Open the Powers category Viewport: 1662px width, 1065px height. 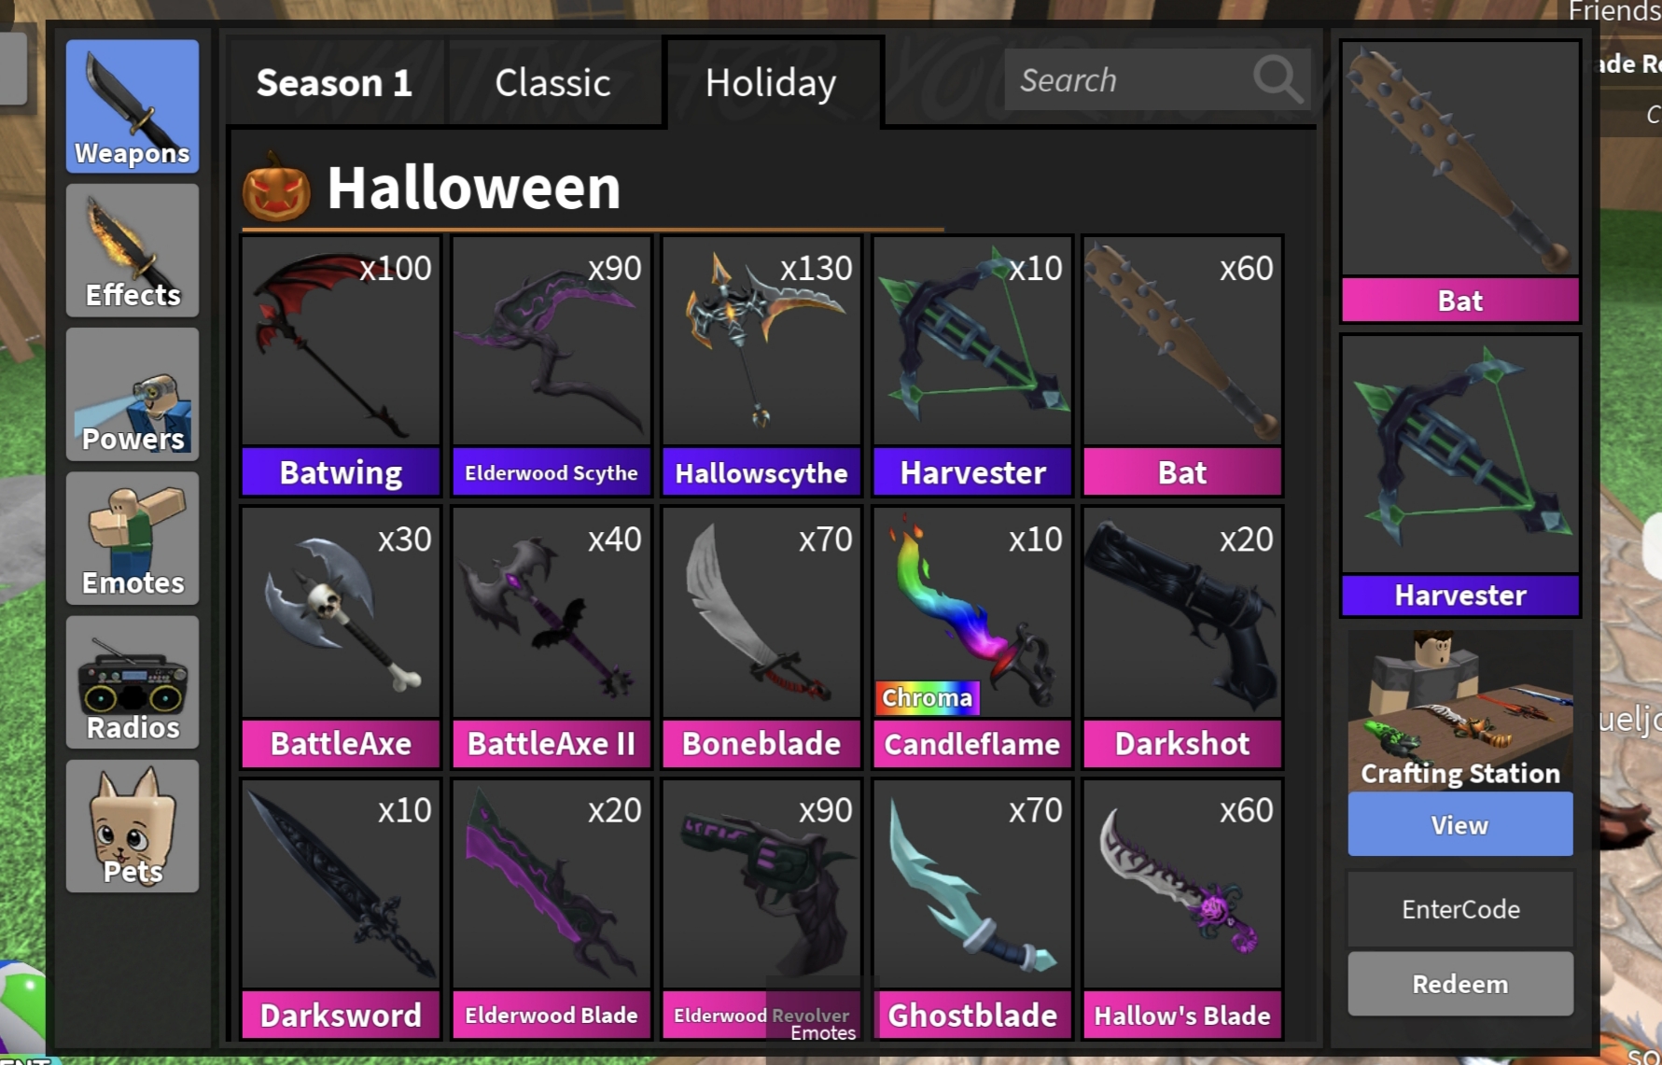[x=133, y=394]
